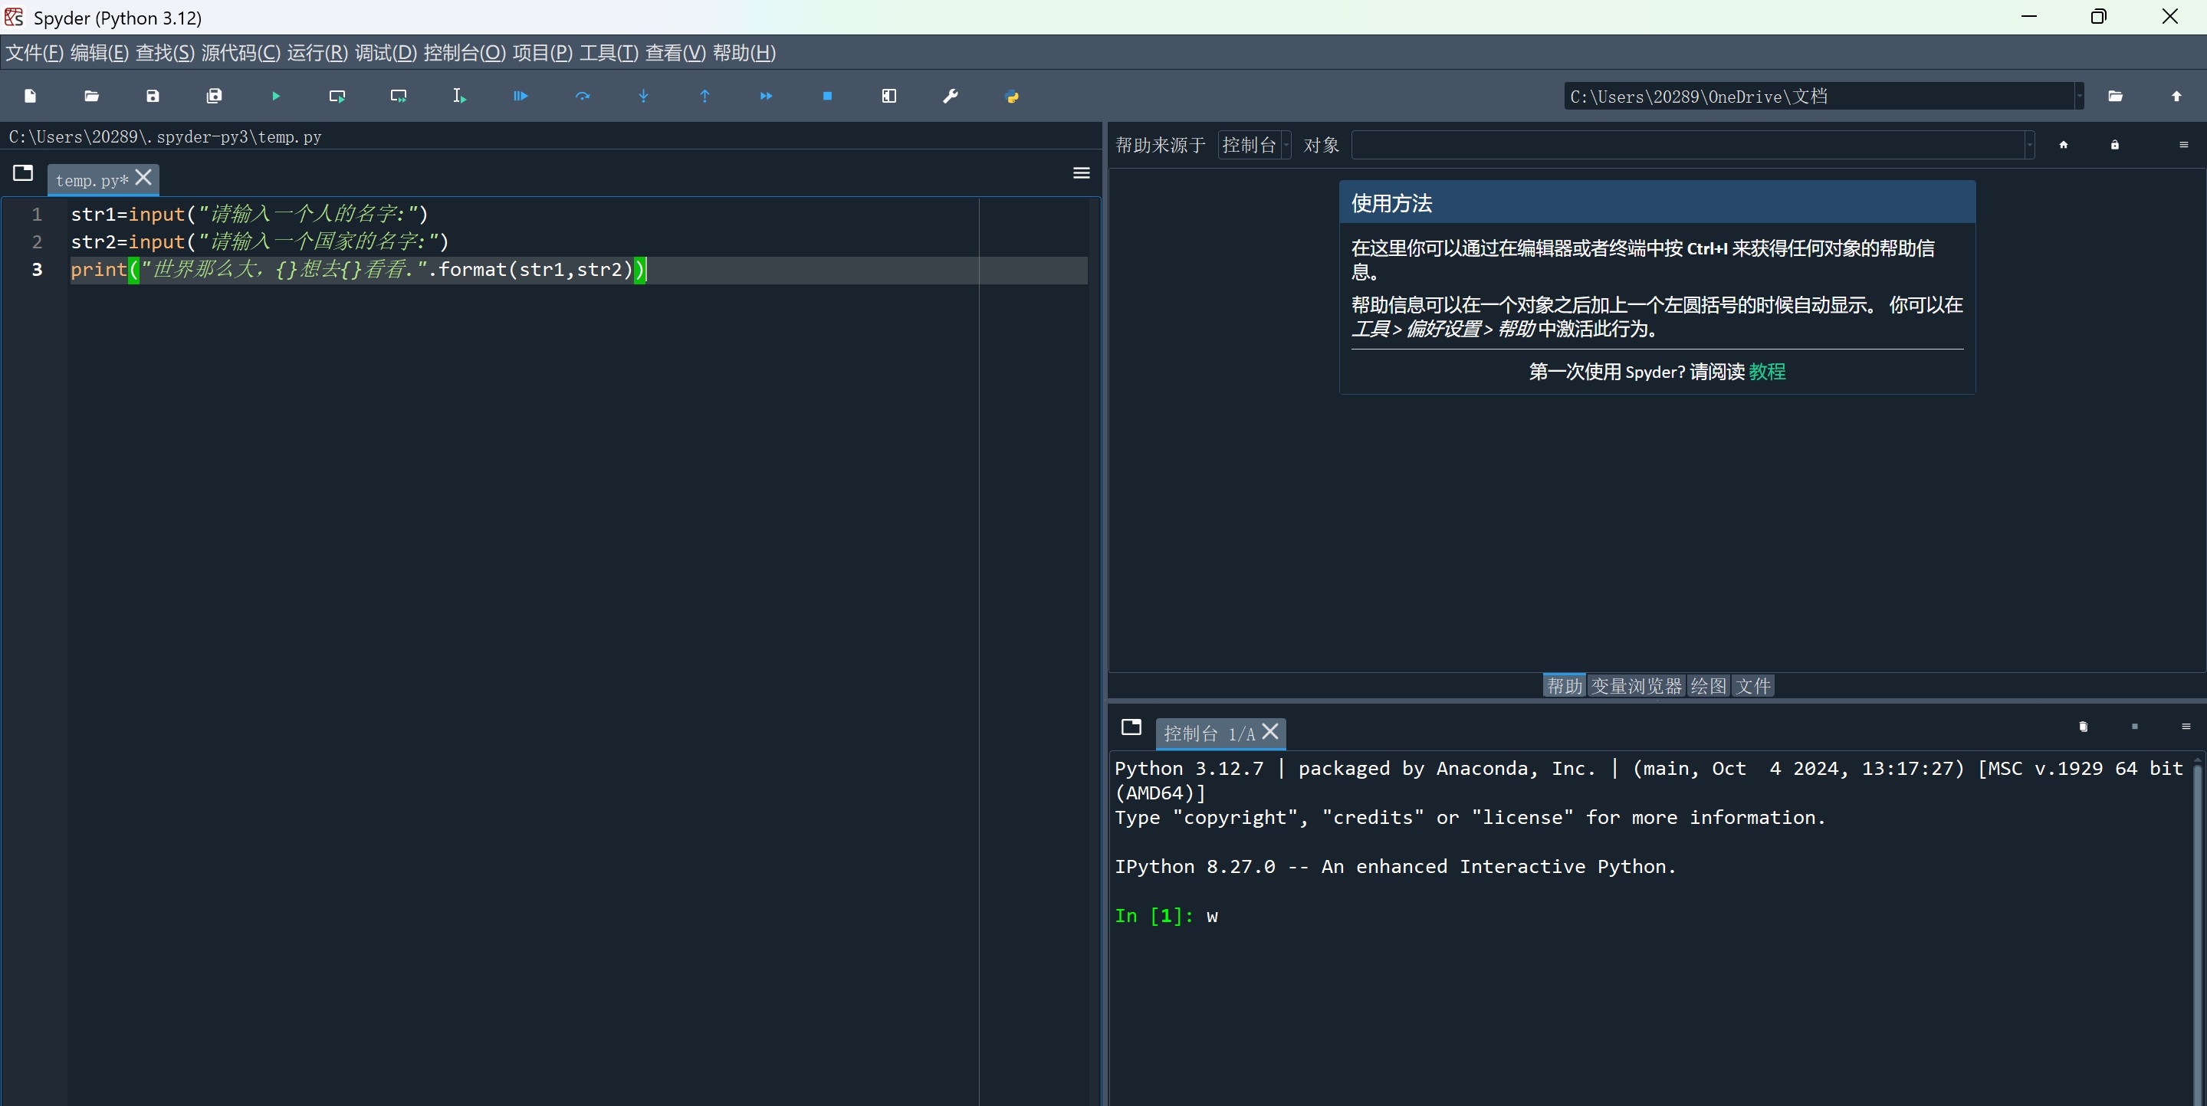Click the Save all files icon
The height and width of the screenshot is (1106, 2207).
coord(214,96)
